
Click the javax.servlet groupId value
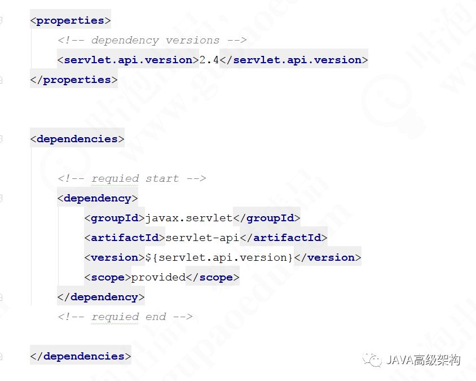pos(189,218)
